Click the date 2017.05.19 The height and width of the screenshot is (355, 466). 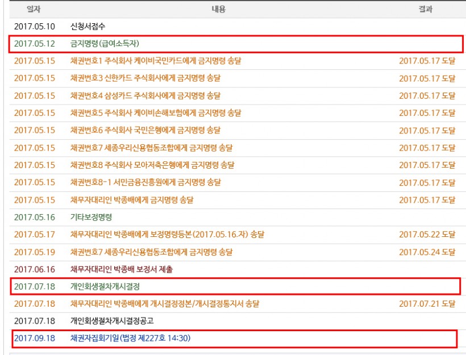[x=35, y=252]
